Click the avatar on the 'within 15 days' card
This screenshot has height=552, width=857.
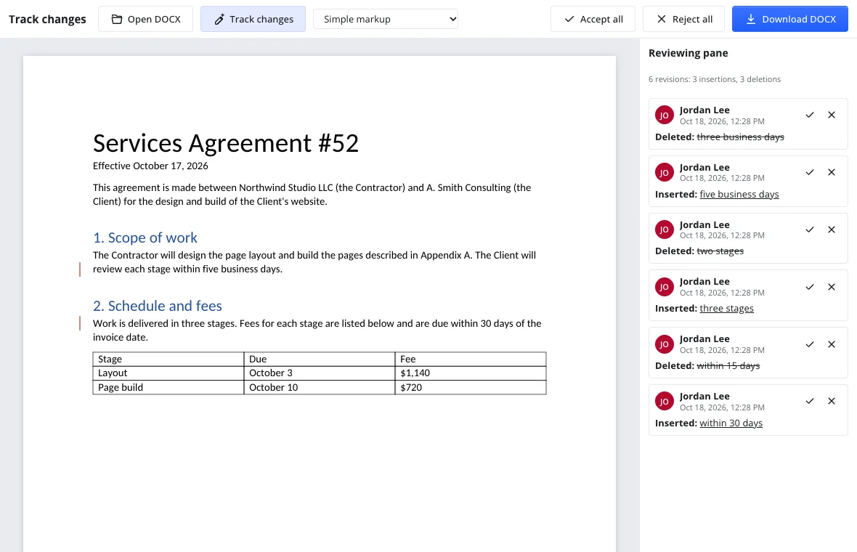pyautogui.click(x=664, y=344)
